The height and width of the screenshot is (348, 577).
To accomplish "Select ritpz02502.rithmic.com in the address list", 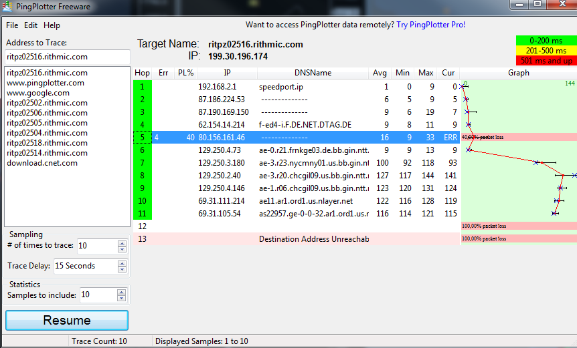I will pos(47,103).
